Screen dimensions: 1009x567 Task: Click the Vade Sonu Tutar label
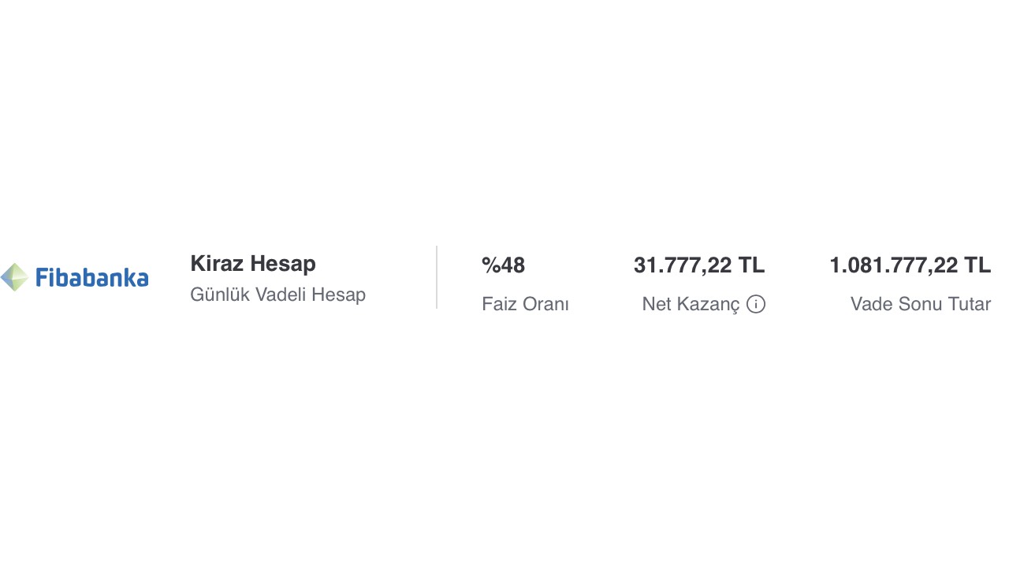point(921,304)
